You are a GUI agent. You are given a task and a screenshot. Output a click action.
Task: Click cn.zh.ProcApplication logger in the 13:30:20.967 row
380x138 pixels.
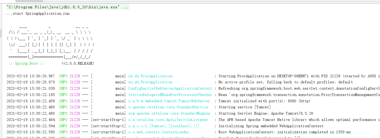click(x=150, y=76)
